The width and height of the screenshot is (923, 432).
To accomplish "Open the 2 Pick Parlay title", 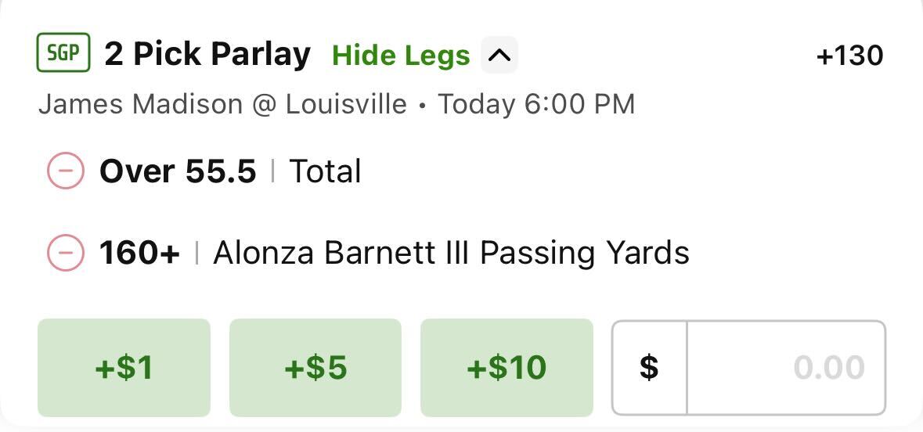I will click(x=207, y=54).
